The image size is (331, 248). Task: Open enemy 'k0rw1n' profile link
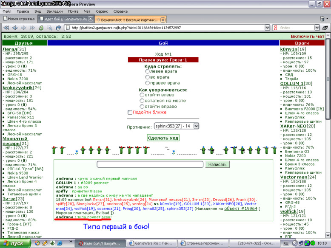(x=288, y=49)
